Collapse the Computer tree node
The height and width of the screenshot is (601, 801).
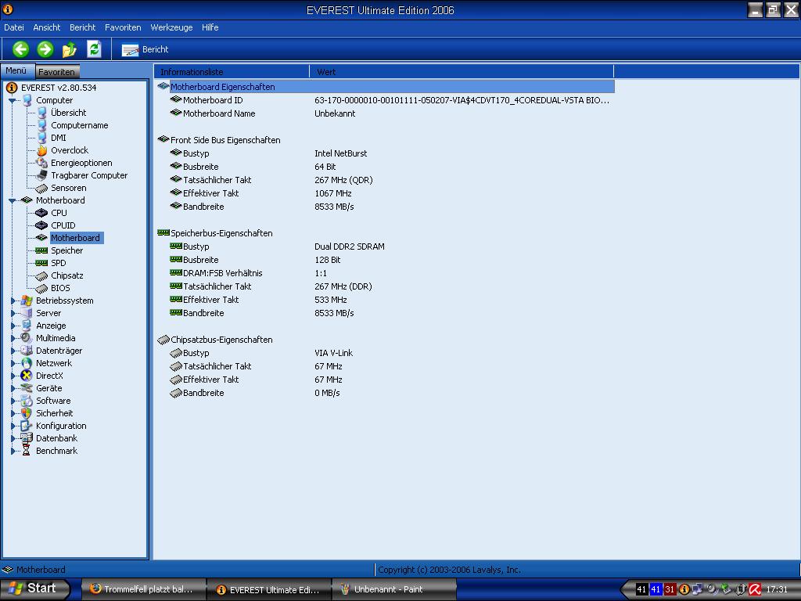13,101
